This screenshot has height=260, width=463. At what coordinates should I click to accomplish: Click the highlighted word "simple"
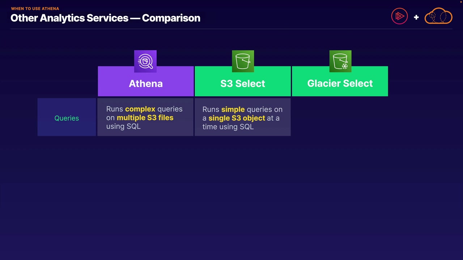pyautogui.click(x=233, y=109)
